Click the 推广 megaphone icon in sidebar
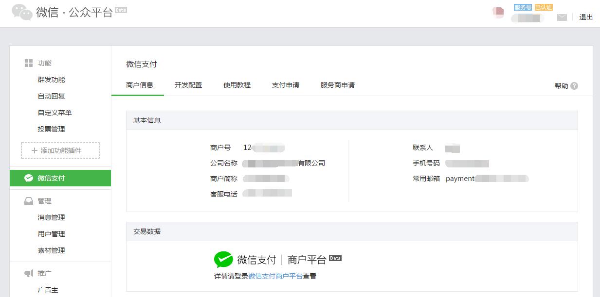 point(29,273)
